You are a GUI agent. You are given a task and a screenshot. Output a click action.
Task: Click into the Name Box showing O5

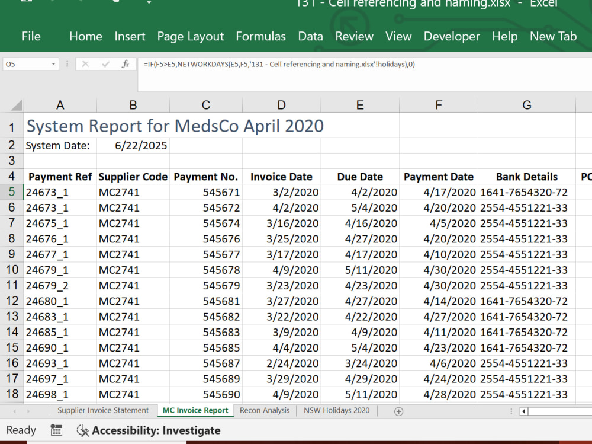[x=27, y=64]
